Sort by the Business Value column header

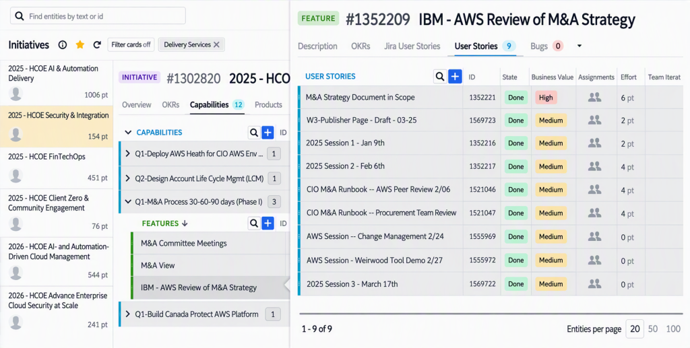553,77
